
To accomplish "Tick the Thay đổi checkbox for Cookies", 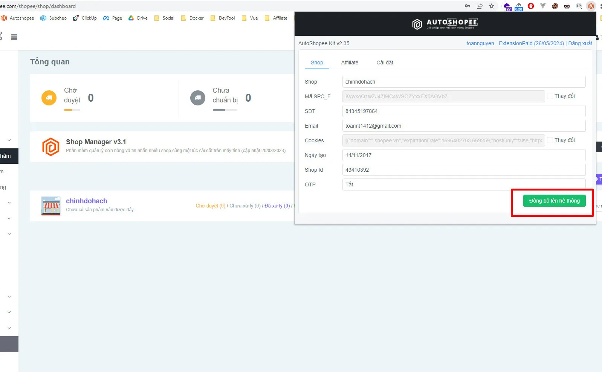I will pos(550,140).
